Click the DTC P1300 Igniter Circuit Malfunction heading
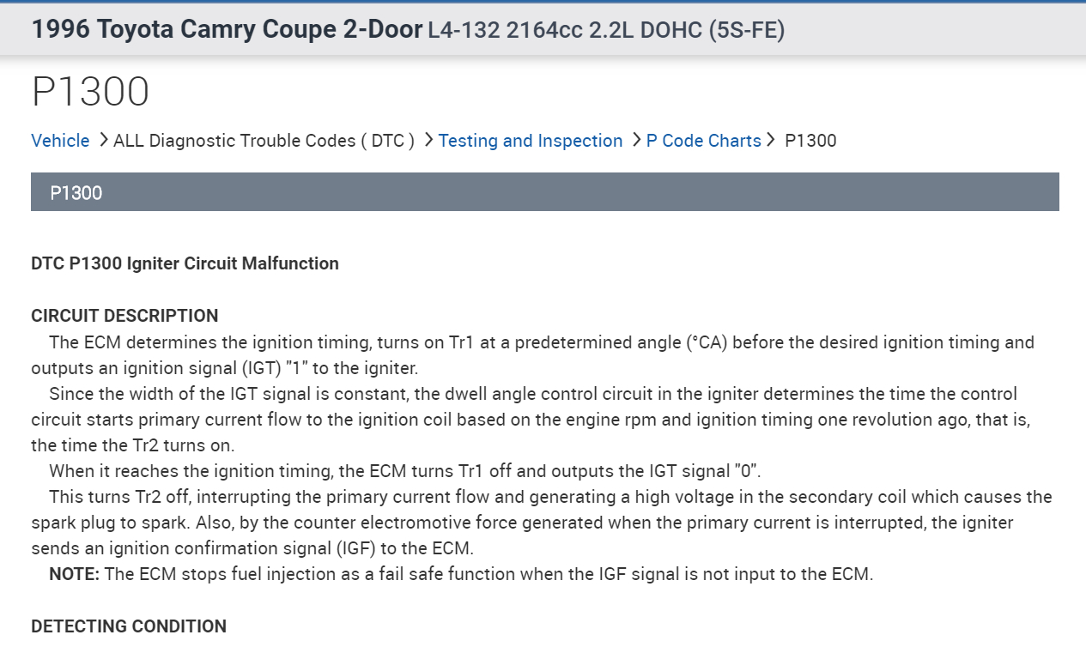This screenshot has width=1086, height=647. click(185, 263)
